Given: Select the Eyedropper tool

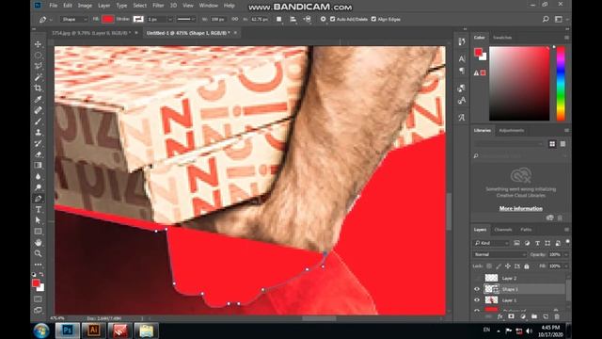Looking at the screenshot, I should (x=38, y=99).
